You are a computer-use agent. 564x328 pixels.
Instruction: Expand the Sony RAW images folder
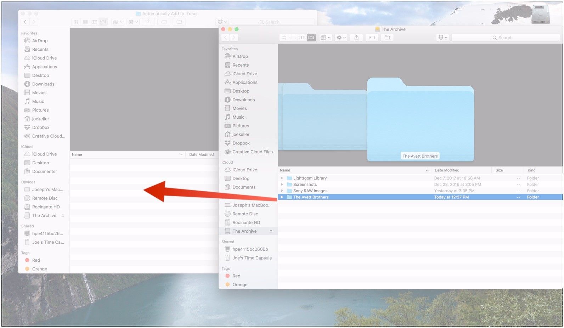(282, 191)
